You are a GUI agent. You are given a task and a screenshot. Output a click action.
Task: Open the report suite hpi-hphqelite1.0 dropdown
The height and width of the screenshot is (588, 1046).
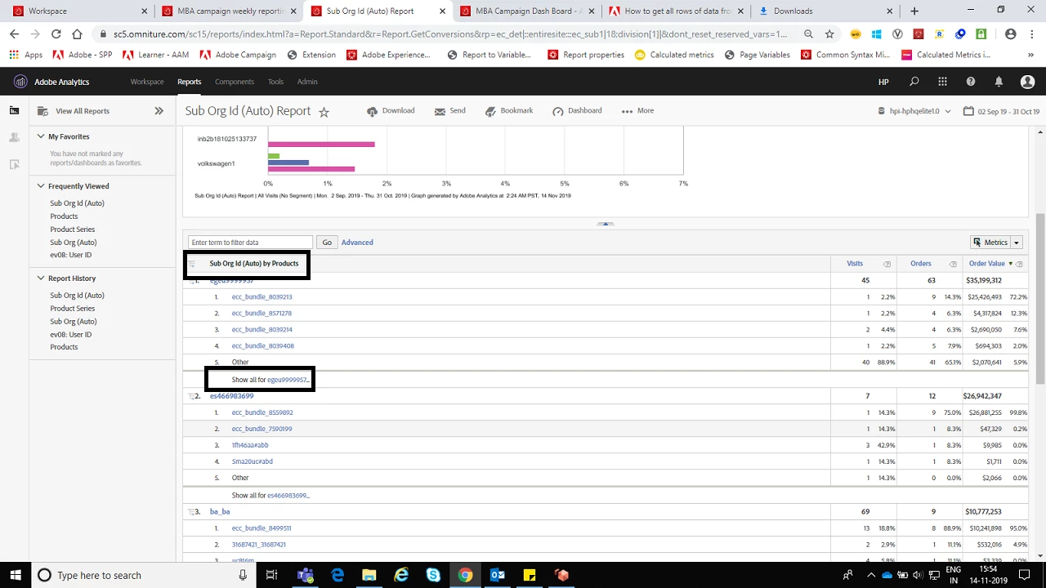(914, 111)
